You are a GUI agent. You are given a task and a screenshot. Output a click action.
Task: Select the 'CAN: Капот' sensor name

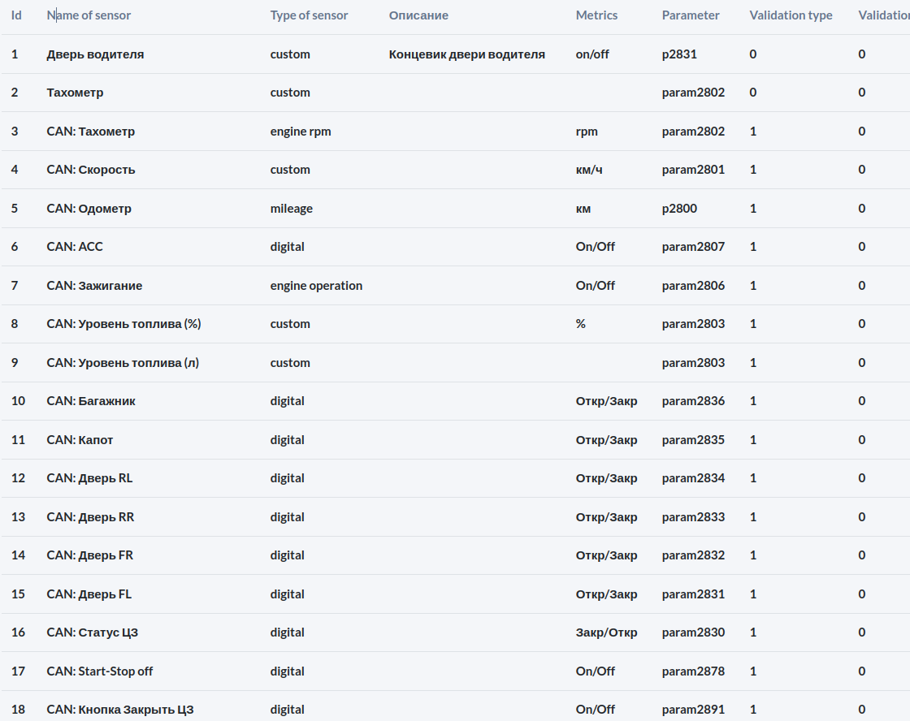click(80, 440)
